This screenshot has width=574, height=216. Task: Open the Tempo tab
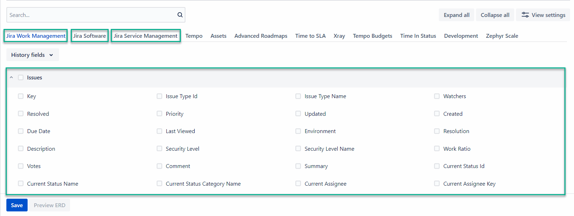(194, 36)
